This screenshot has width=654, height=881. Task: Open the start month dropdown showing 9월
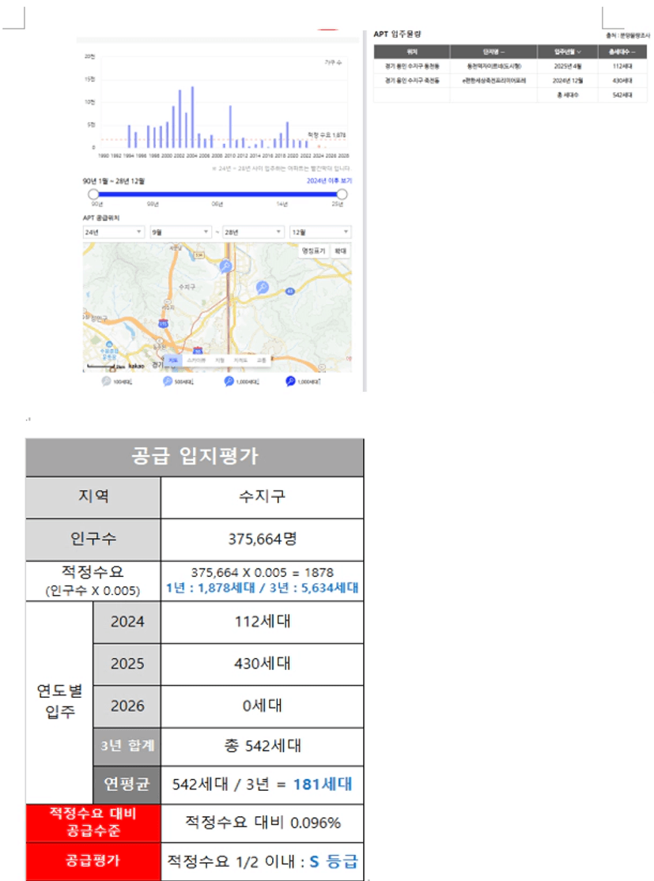pyautogui.click(x=180, y=232)
